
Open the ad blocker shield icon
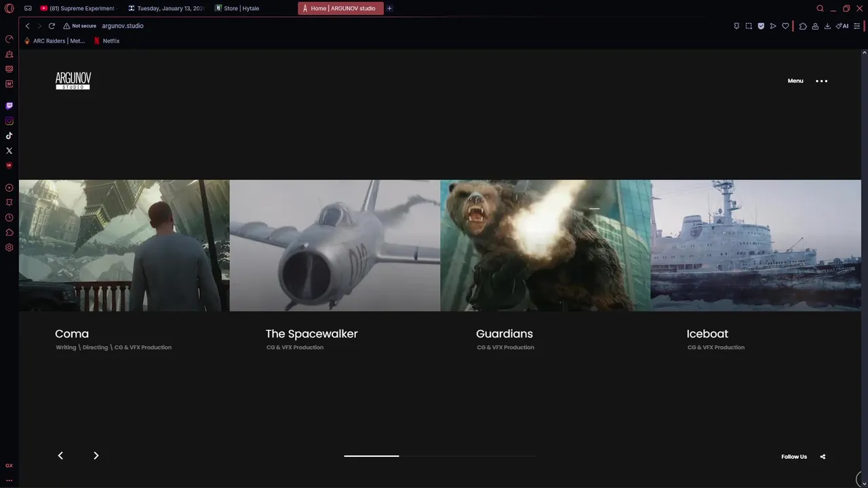point(761,26)
